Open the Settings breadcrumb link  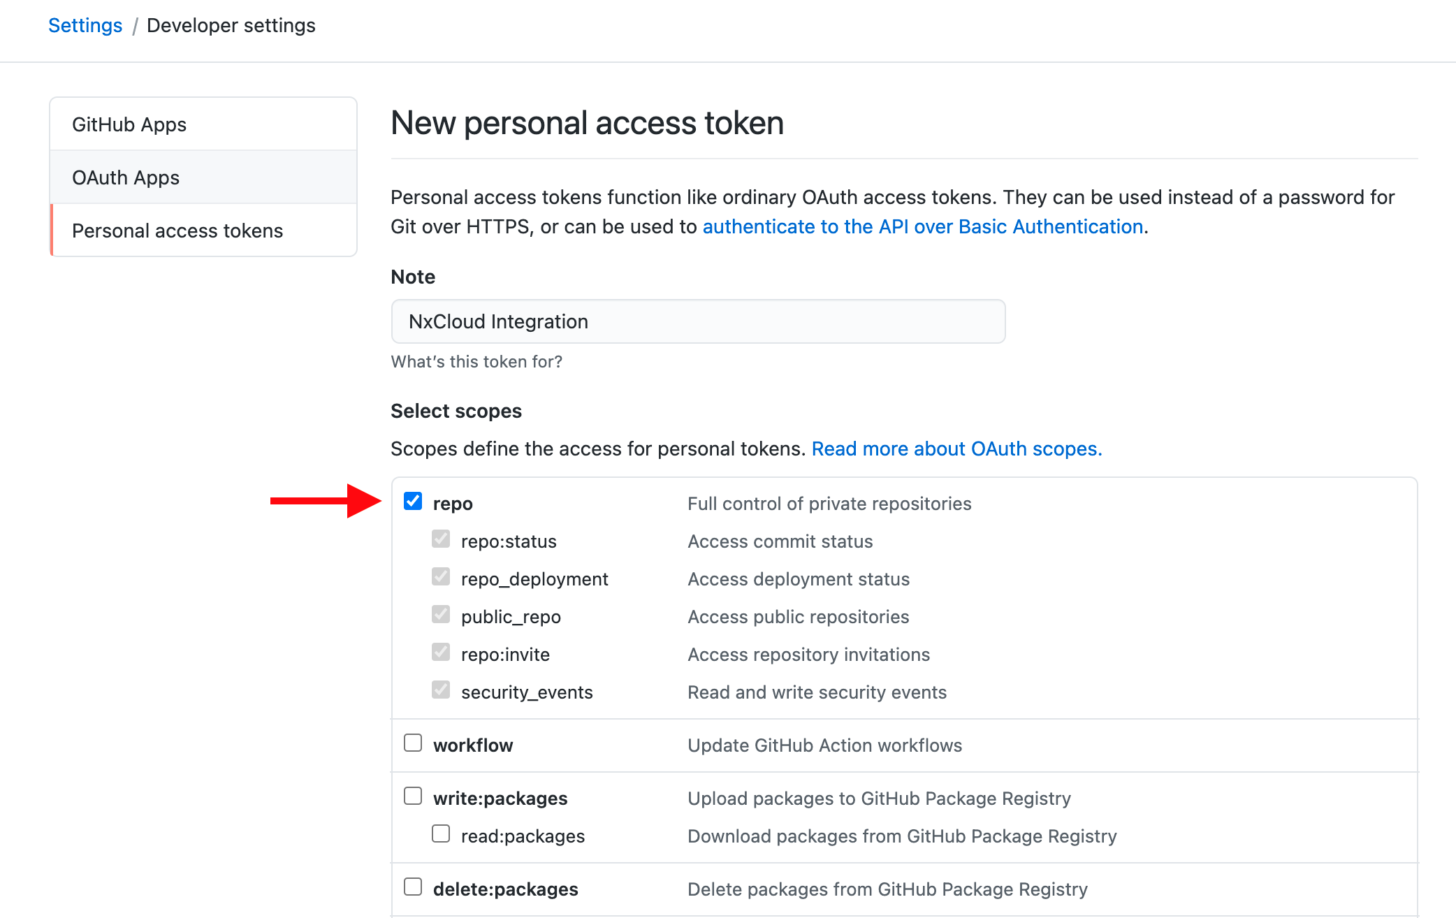pyautogui.click(x=85, y=25)
